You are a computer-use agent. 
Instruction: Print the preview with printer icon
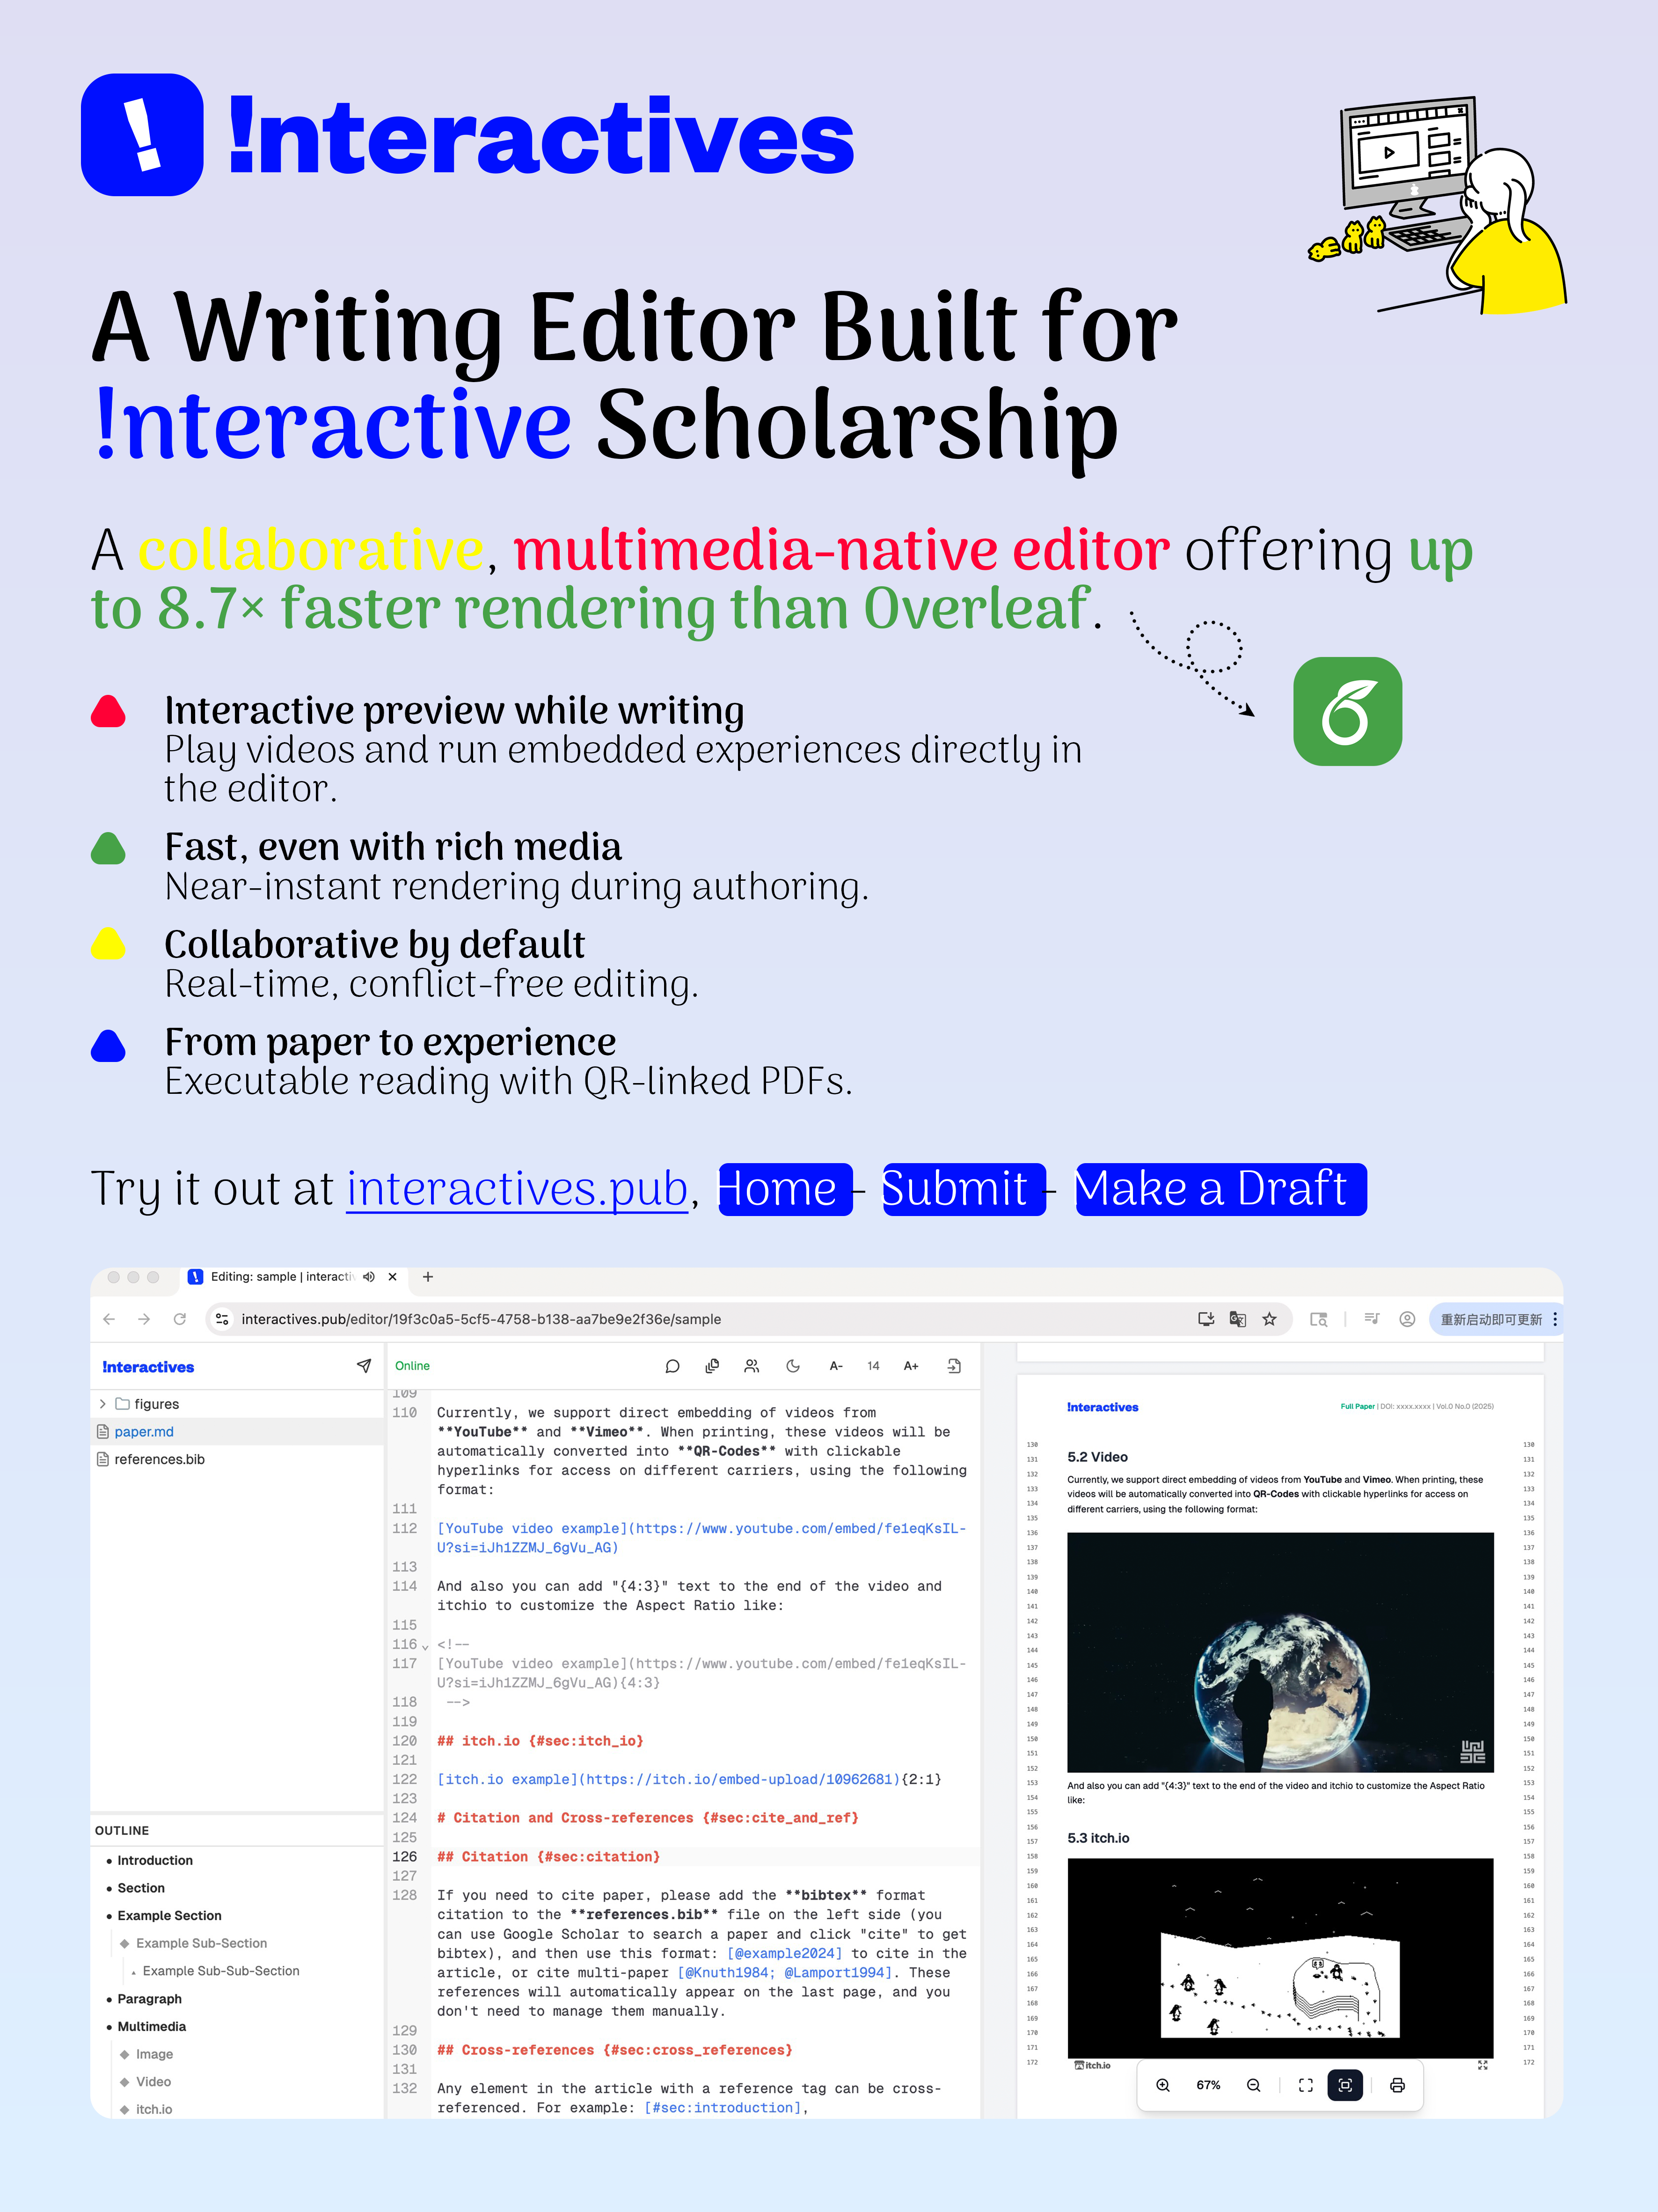point(1397,2085)
